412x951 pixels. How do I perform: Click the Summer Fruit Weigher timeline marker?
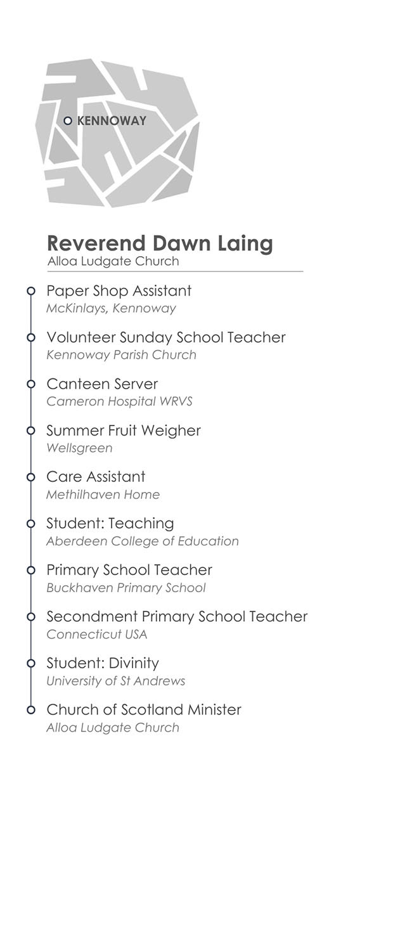(x=30, y=430)
